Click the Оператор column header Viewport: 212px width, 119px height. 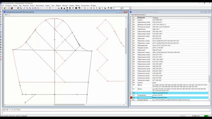(145, 18)
